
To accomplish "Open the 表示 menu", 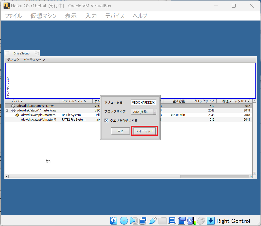I will tap(71, 16).
